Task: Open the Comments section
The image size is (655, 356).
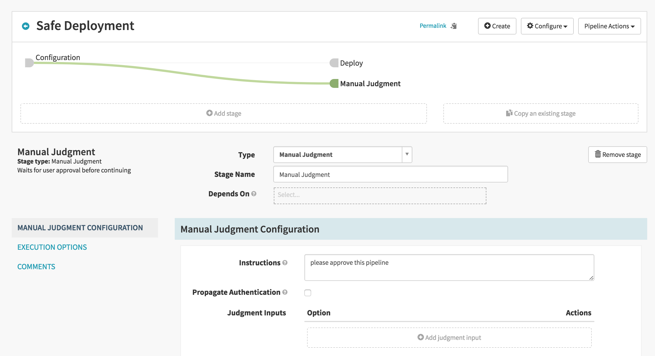Action: [x=36, y=267]
